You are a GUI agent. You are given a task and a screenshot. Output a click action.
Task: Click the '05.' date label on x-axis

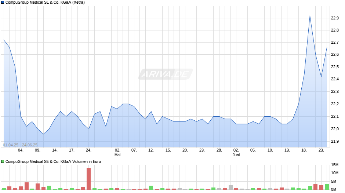coord(253,150)
